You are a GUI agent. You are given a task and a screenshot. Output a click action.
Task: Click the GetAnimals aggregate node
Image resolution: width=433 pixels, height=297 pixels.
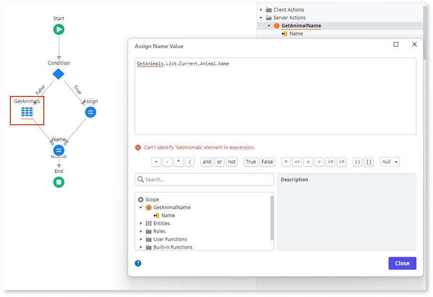click(x=27, y=111)
